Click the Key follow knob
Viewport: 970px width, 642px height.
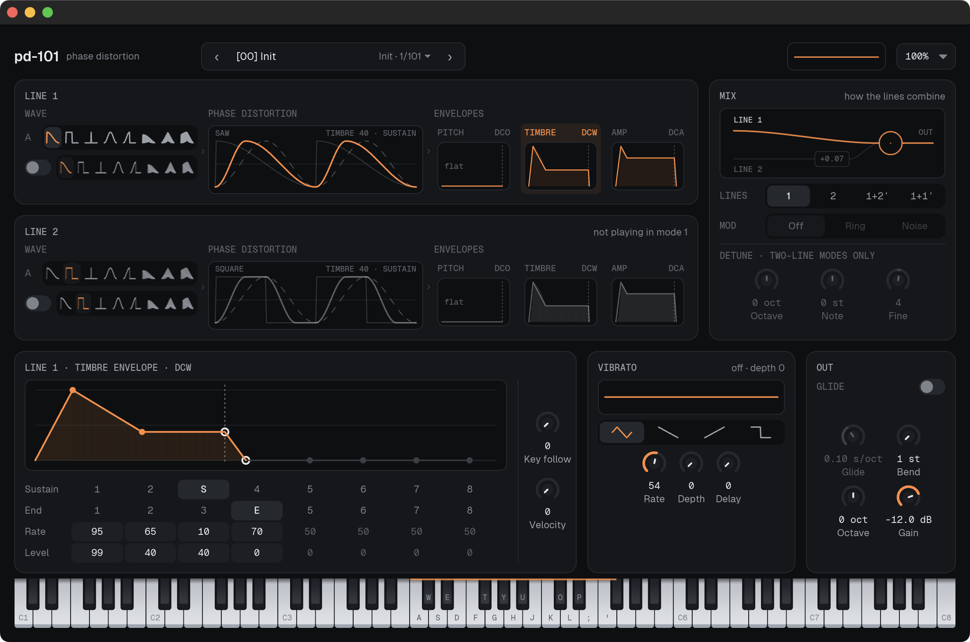click(x=547, y=424)
